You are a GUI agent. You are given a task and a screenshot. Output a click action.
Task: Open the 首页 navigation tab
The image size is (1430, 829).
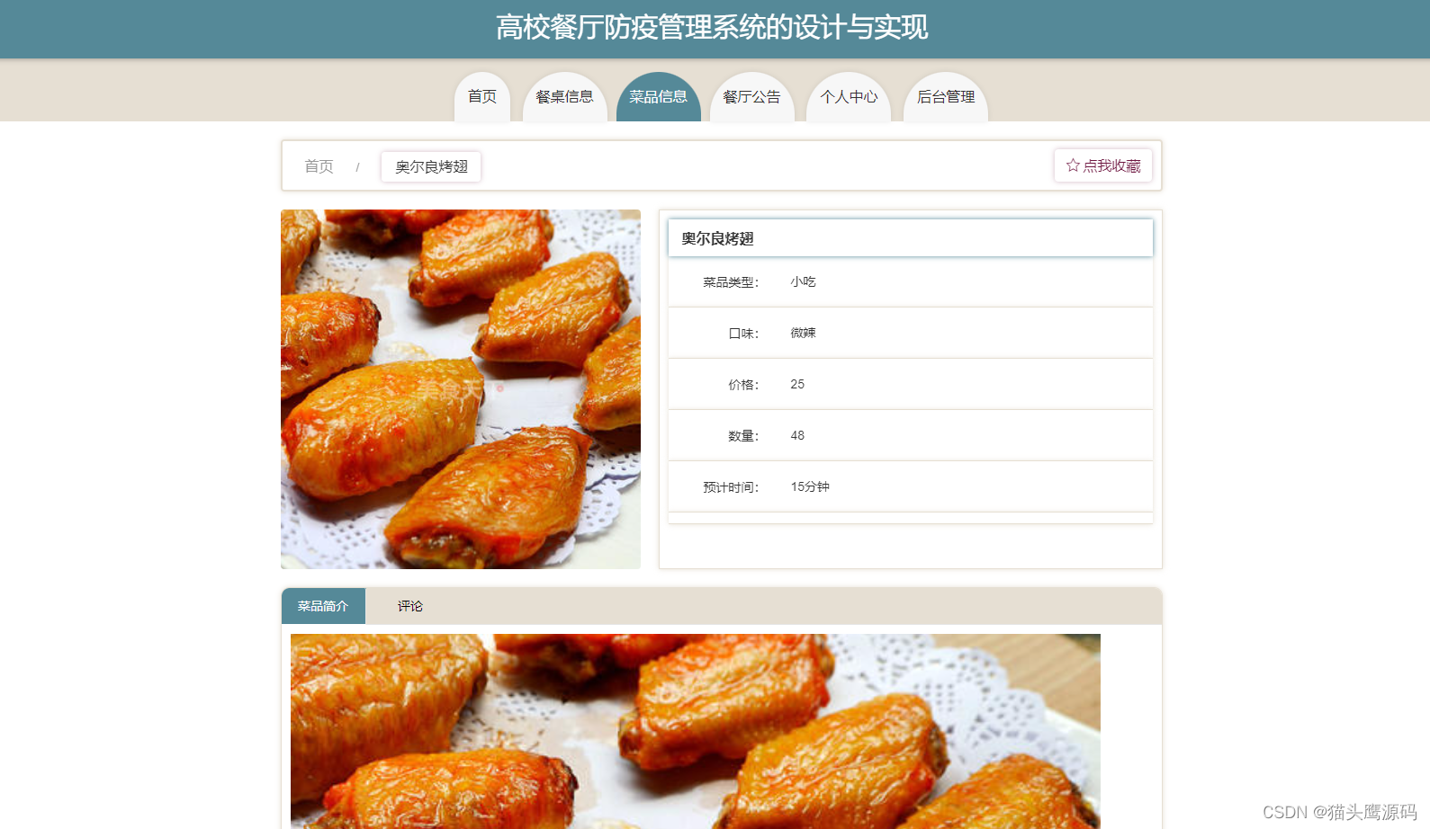(482, 97)
